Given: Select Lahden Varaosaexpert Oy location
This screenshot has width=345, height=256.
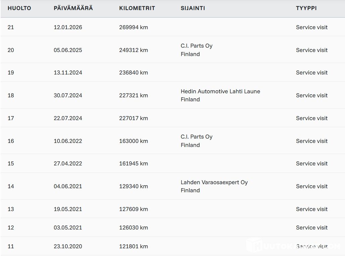Looking at the screenshot, I should click(214, 183).
